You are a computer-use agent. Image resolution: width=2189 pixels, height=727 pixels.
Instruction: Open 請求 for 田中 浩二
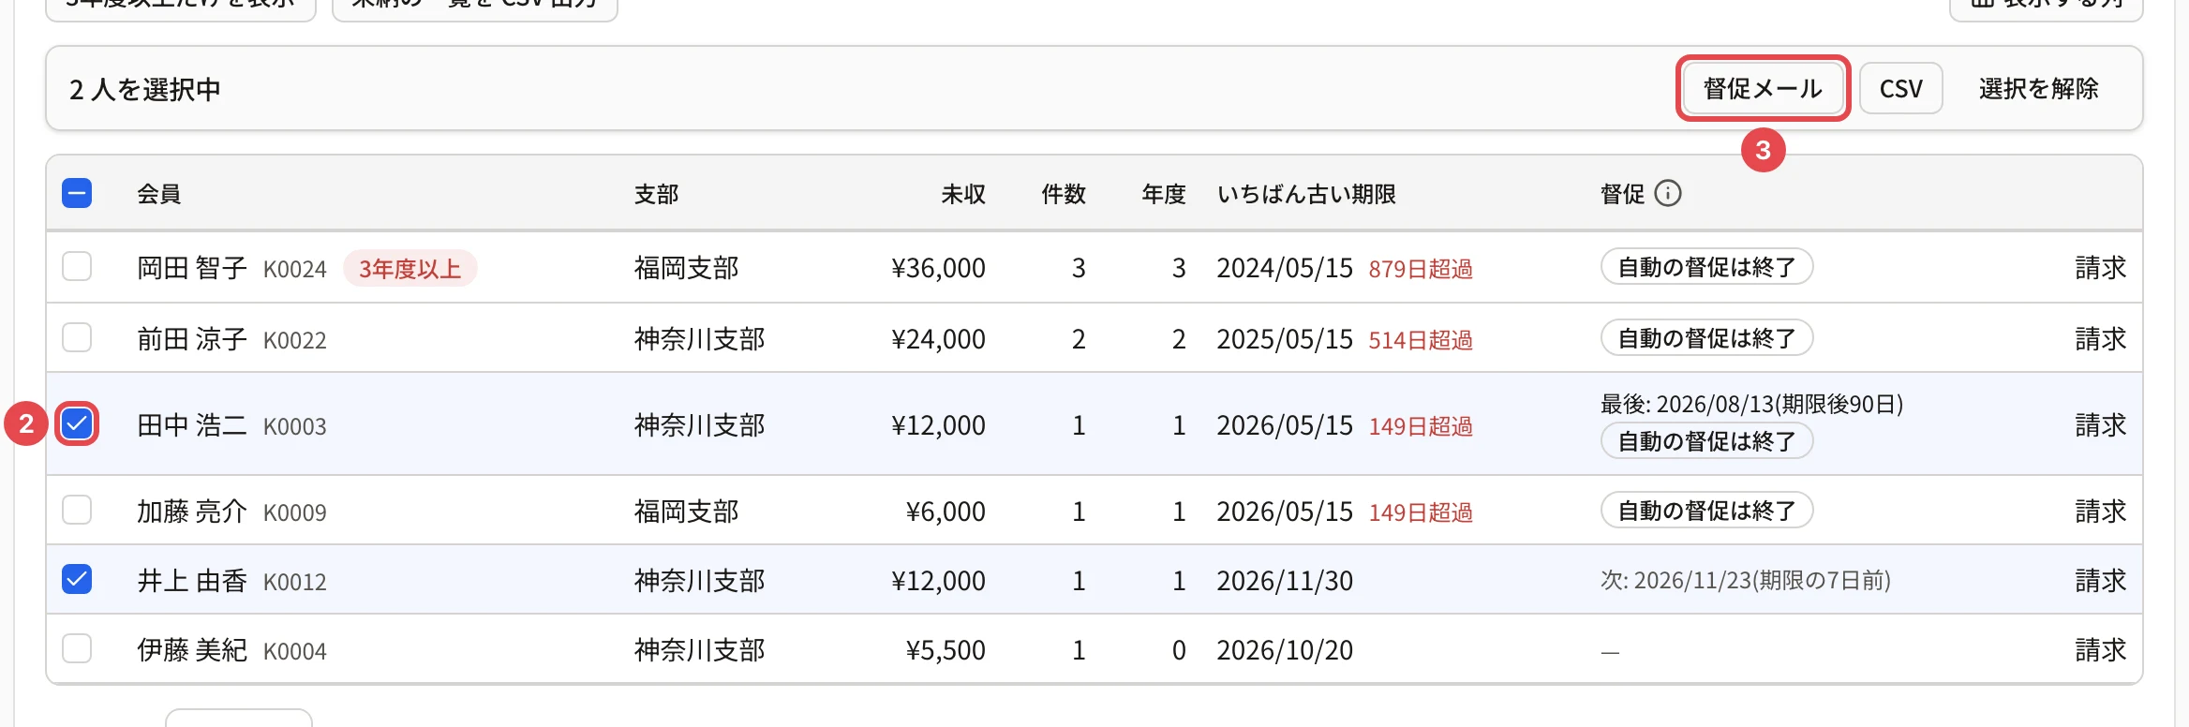(2101, 425)
